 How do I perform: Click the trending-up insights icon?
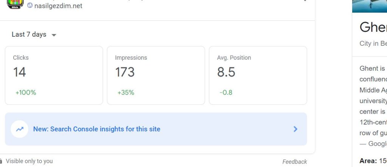[20, 129]
